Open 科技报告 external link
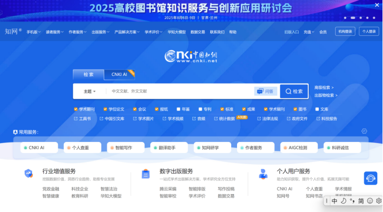This screenshot has width=383, height=212. [x=327, y=119]
